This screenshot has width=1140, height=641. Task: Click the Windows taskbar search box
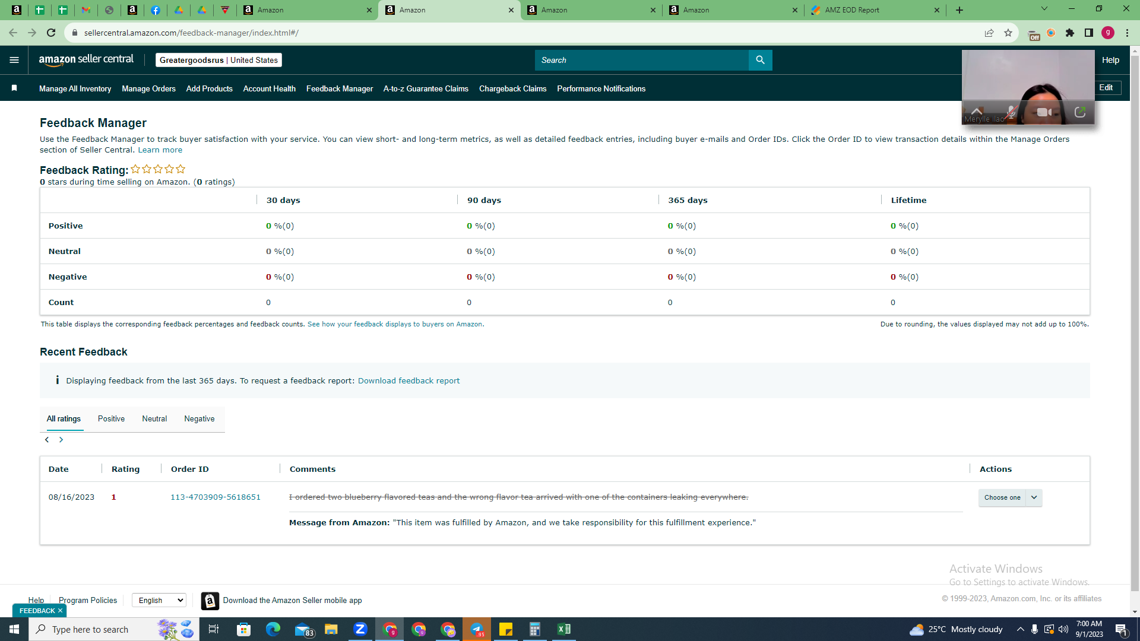114,629
